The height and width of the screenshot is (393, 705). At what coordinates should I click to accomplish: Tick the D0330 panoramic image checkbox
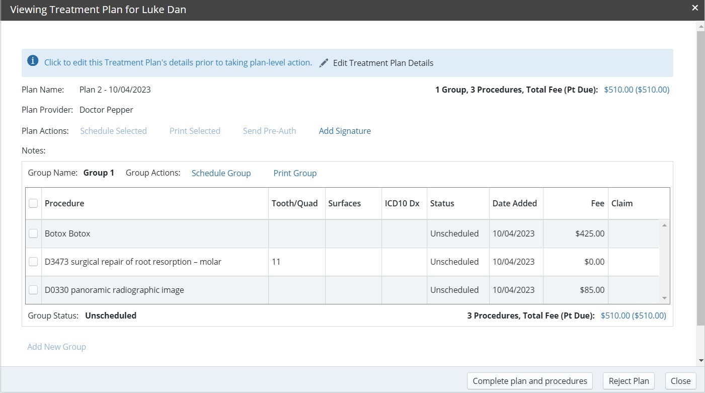coord(33,290)
